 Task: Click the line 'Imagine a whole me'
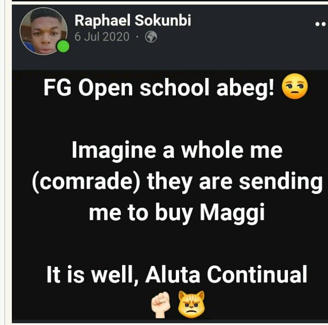point(177,150)
